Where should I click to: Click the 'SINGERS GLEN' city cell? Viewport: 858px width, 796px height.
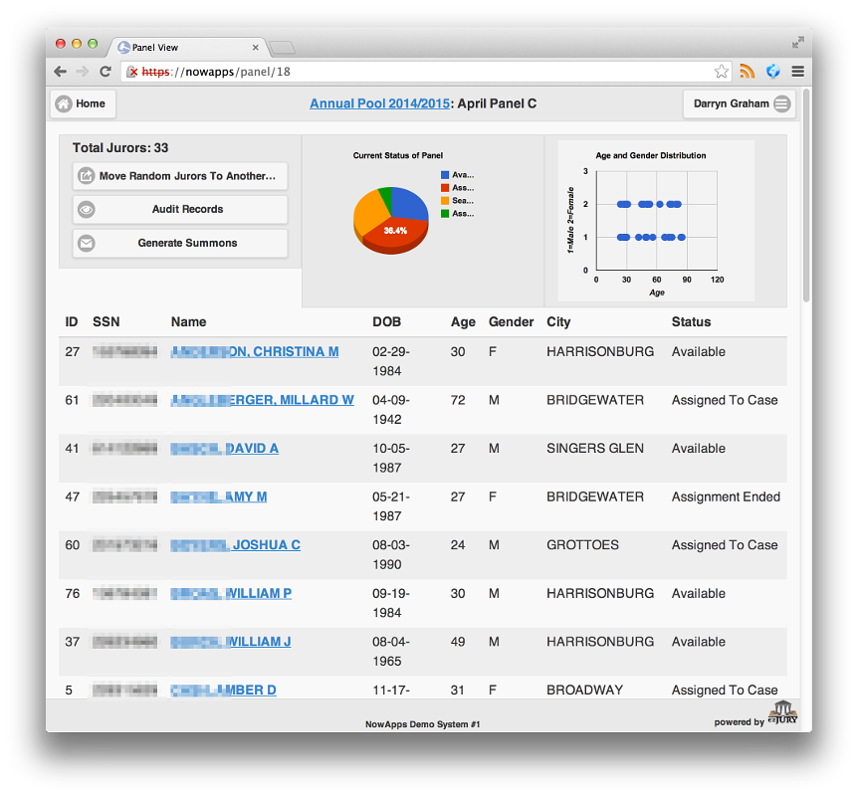[x=595, y=449]
